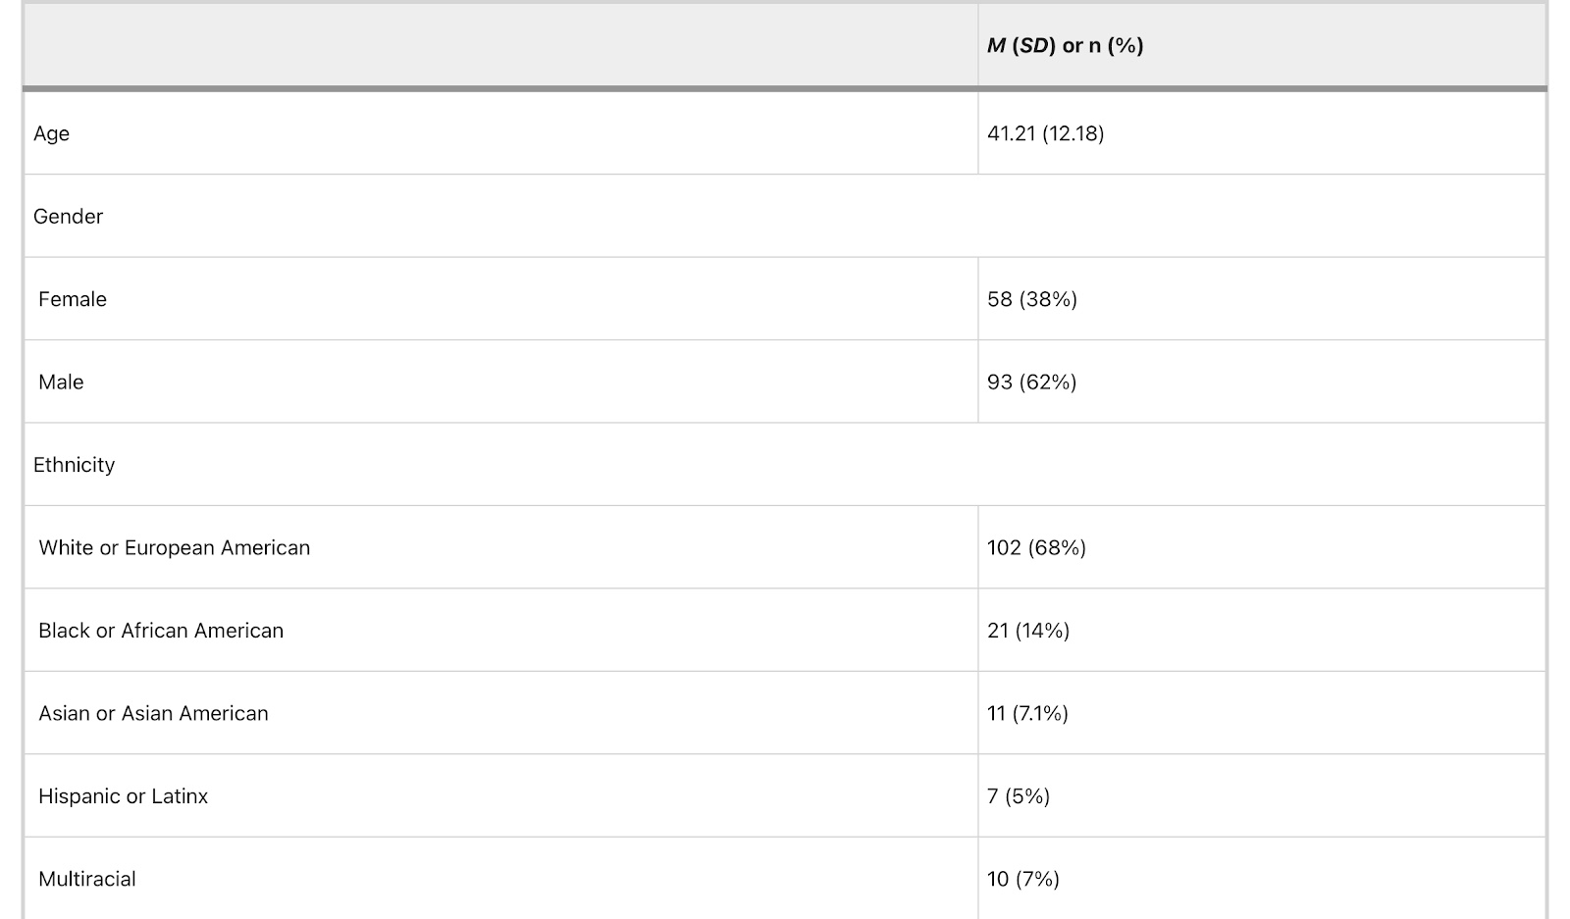The height and width of the screenshot is (919, 1570).
Task: Click the Age row label
Action: [51, 133]
